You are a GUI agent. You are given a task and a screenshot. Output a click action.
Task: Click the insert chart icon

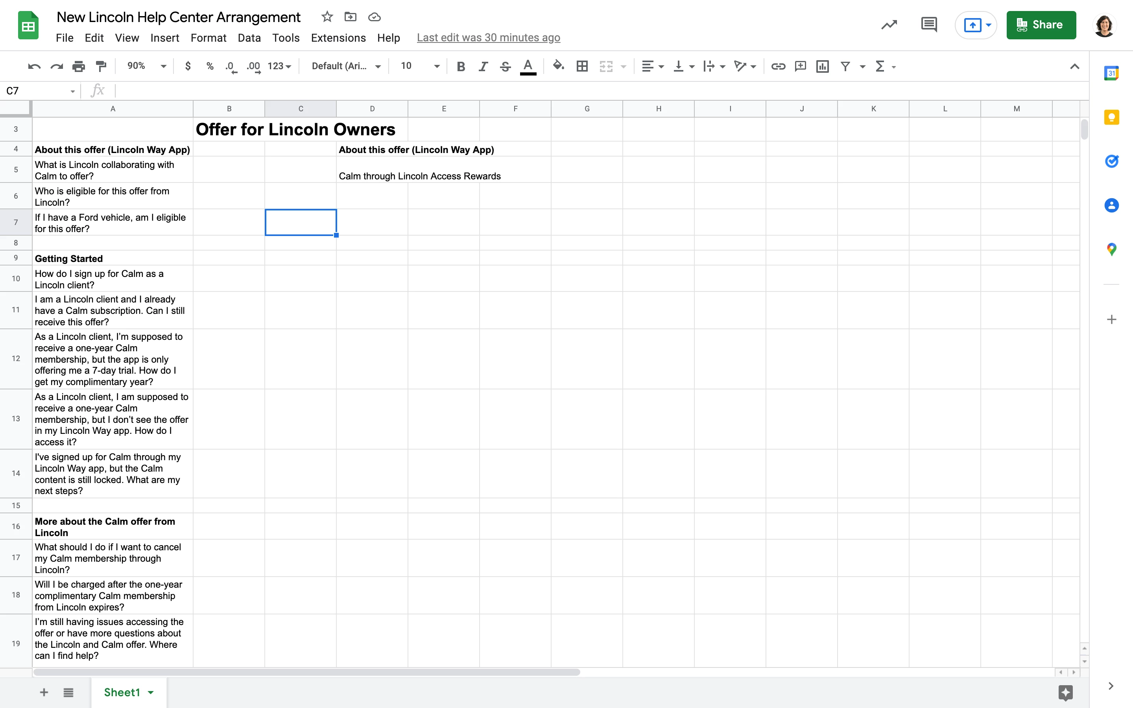click(822, 66)
